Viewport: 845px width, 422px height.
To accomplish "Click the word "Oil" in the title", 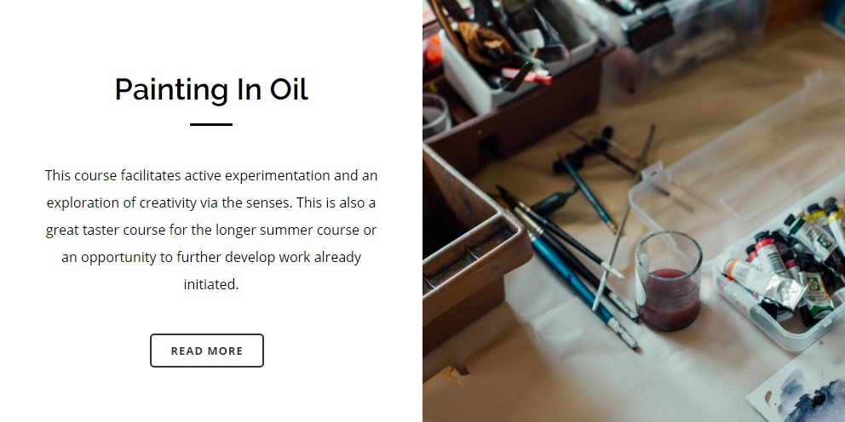I will pos(289,89).
